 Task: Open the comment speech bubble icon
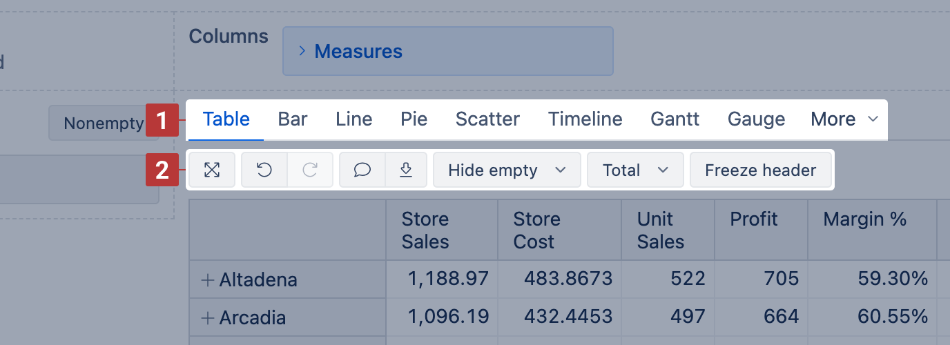pyautogui.click(x=362, y=170)
